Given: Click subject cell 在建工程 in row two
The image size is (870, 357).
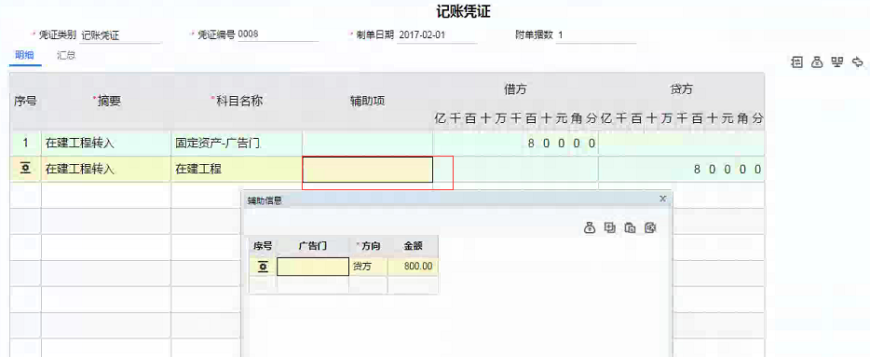Looking at the screenshot, I should click(237, 170).
